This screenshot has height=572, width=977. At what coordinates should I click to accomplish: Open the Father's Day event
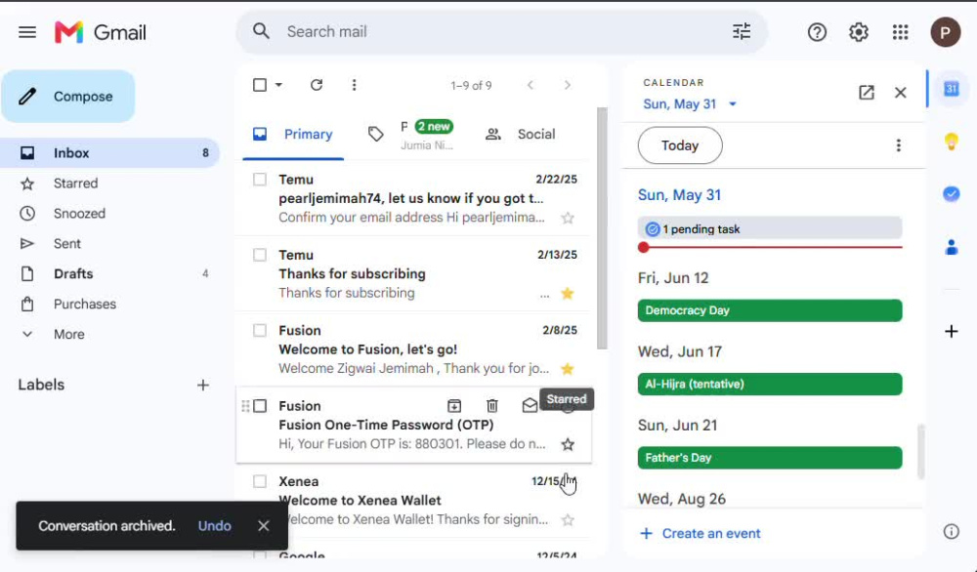click(770, 458)
